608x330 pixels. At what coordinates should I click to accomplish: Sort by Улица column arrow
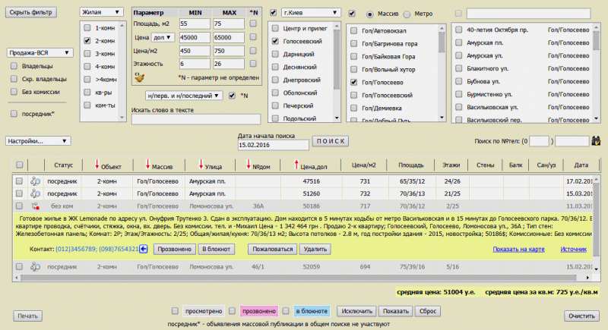click(200, 166)
